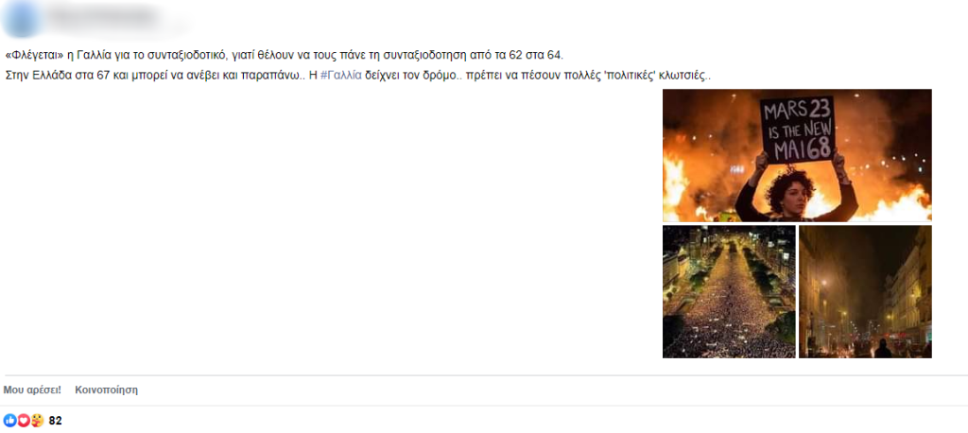Click the silhouetted person in the street photo
Viewport: 968px width, 433px height.
(x=884, y=348)
